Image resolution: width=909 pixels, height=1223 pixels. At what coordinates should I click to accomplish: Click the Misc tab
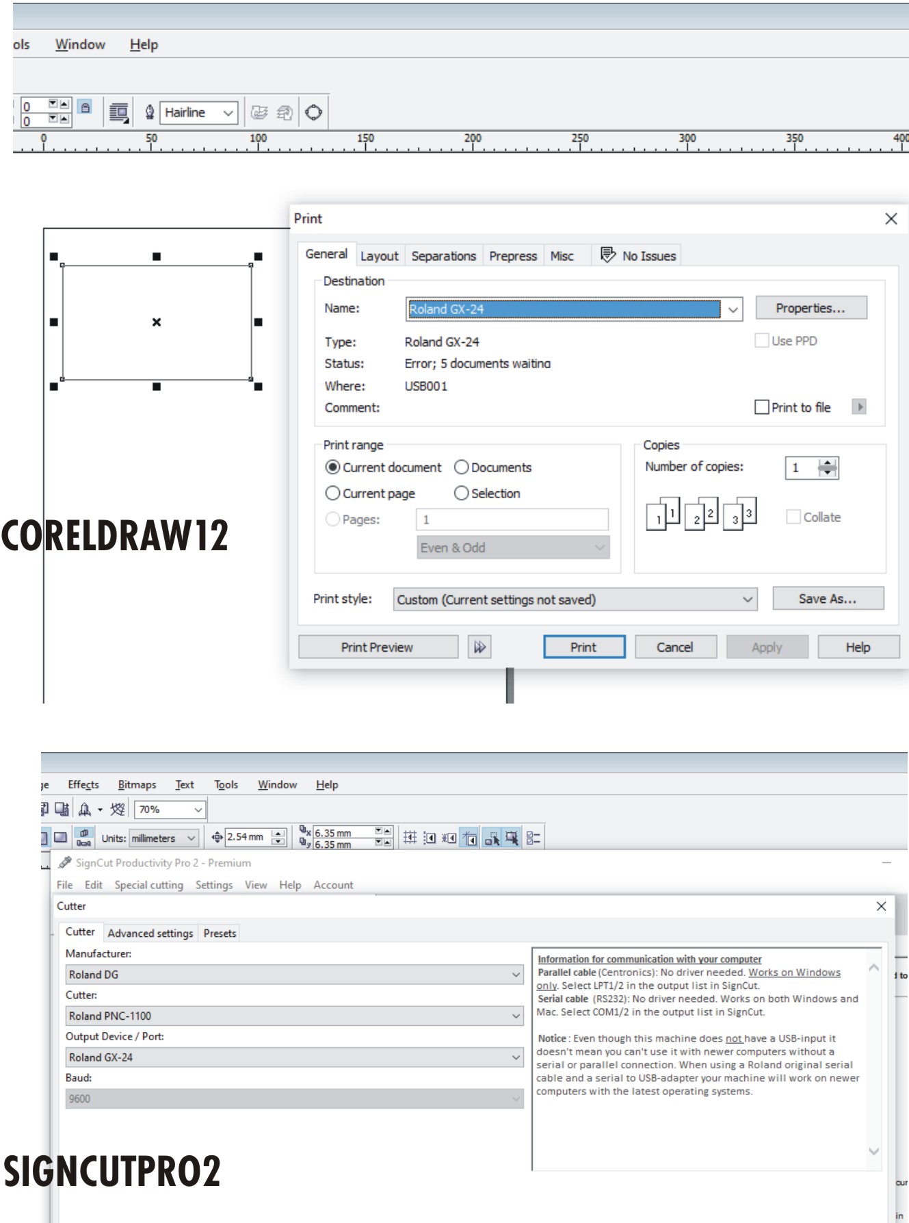click(562, 255)
